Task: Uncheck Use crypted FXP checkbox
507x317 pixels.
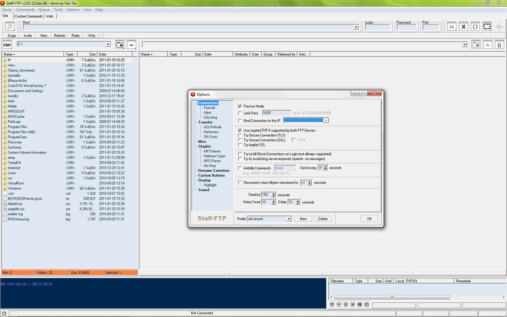Action: click(240, 130)
